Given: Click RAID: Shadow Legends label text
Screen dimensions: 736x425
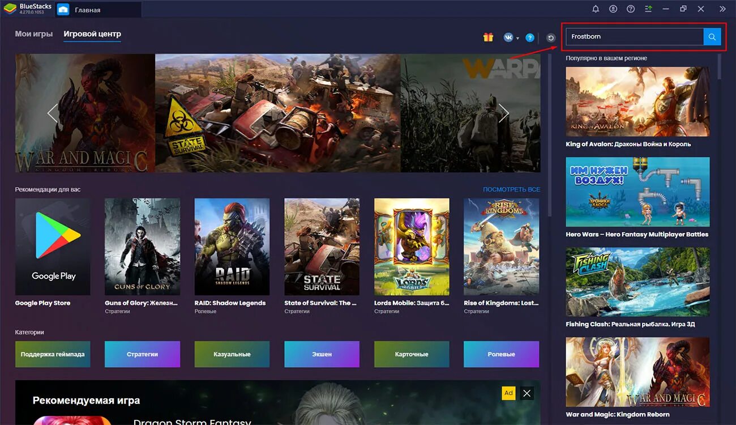Looking at the screenshot, I should (230, 303).
